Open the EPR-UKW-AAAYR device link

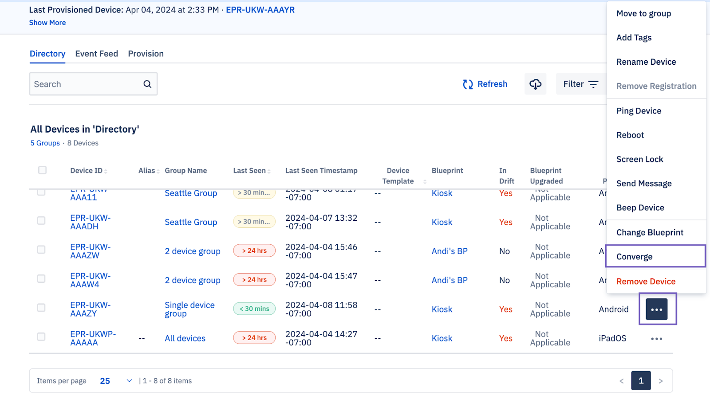pyautogui.click(x=260, y=10)
